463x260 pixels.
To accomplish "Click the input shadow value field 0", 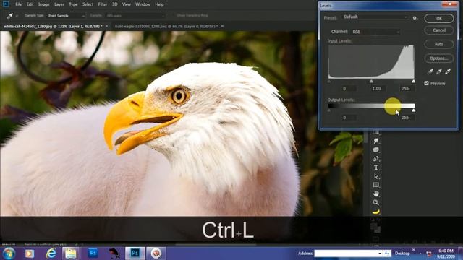I will pos(349,88).
